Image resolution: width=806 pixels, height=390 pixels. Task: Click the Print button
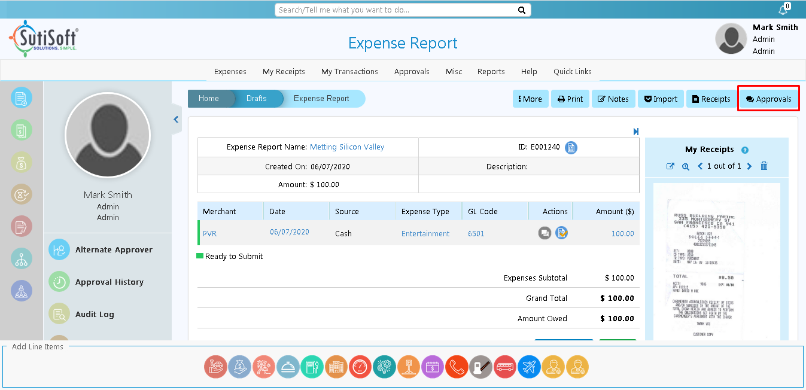click(570, 99)
